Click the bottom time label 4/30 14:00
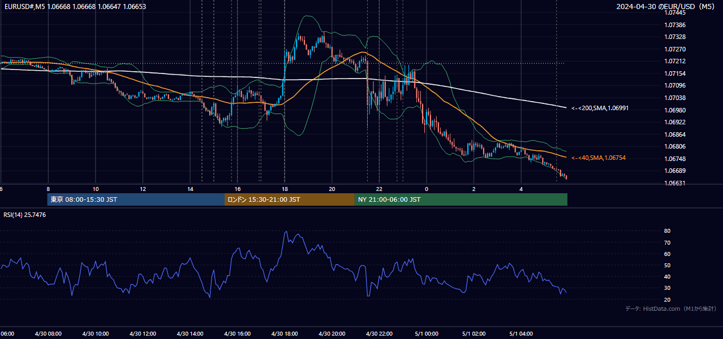The image size is (723, 339). [190, 334]
